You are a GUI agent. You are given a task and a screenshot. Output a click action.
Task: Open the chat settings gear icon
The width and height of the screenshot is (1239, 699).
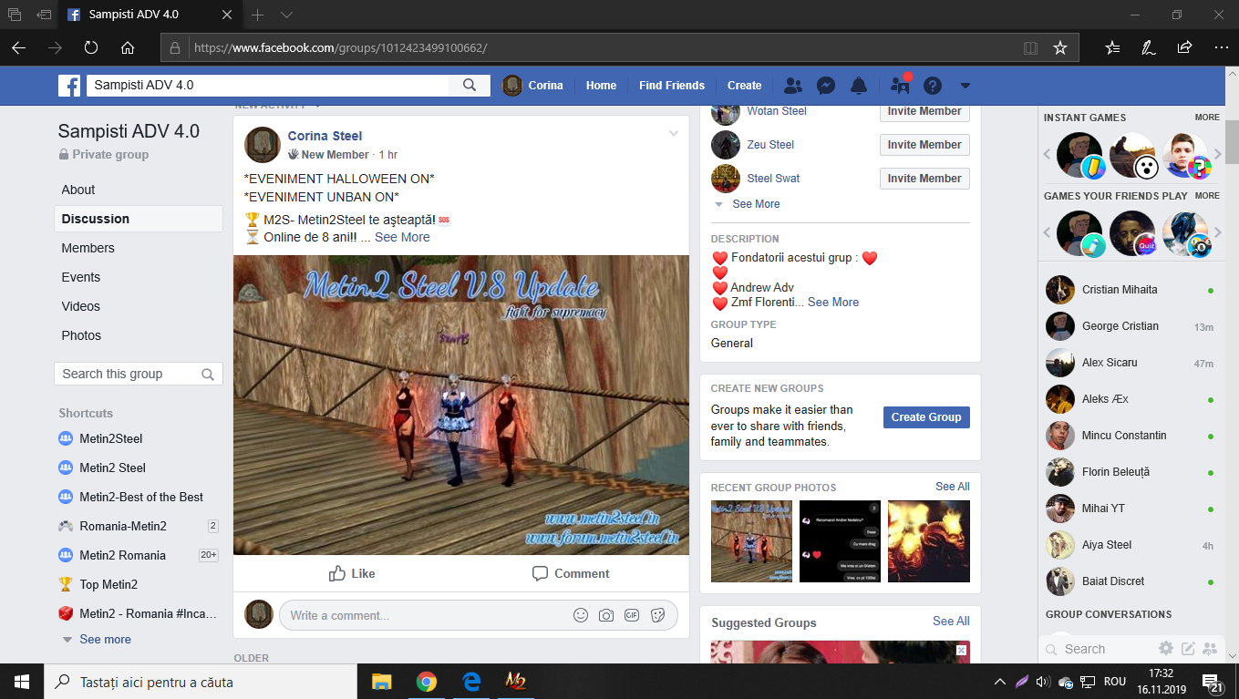1166,649
